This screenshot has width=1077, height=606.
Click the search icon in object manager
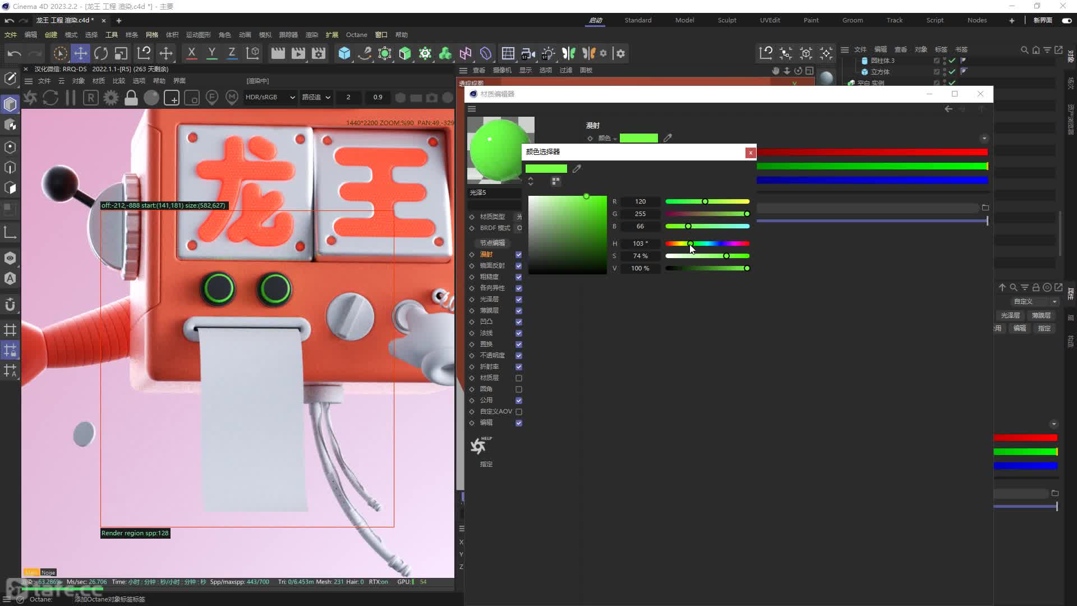click(x=1024, y=50)
